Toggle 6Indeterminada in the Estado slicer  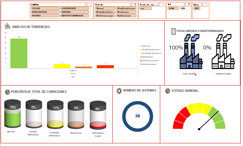coord(126,16)
